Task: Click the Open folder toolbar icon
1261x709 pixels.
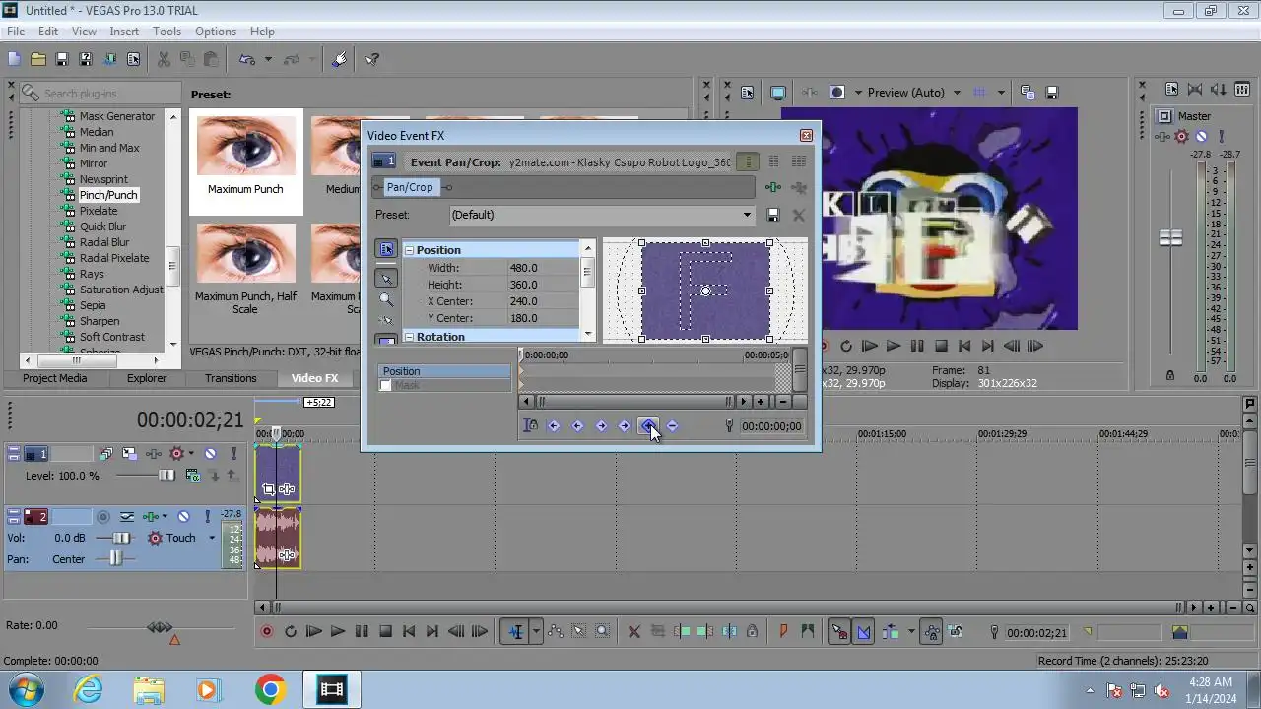Action: pos(37,59)
